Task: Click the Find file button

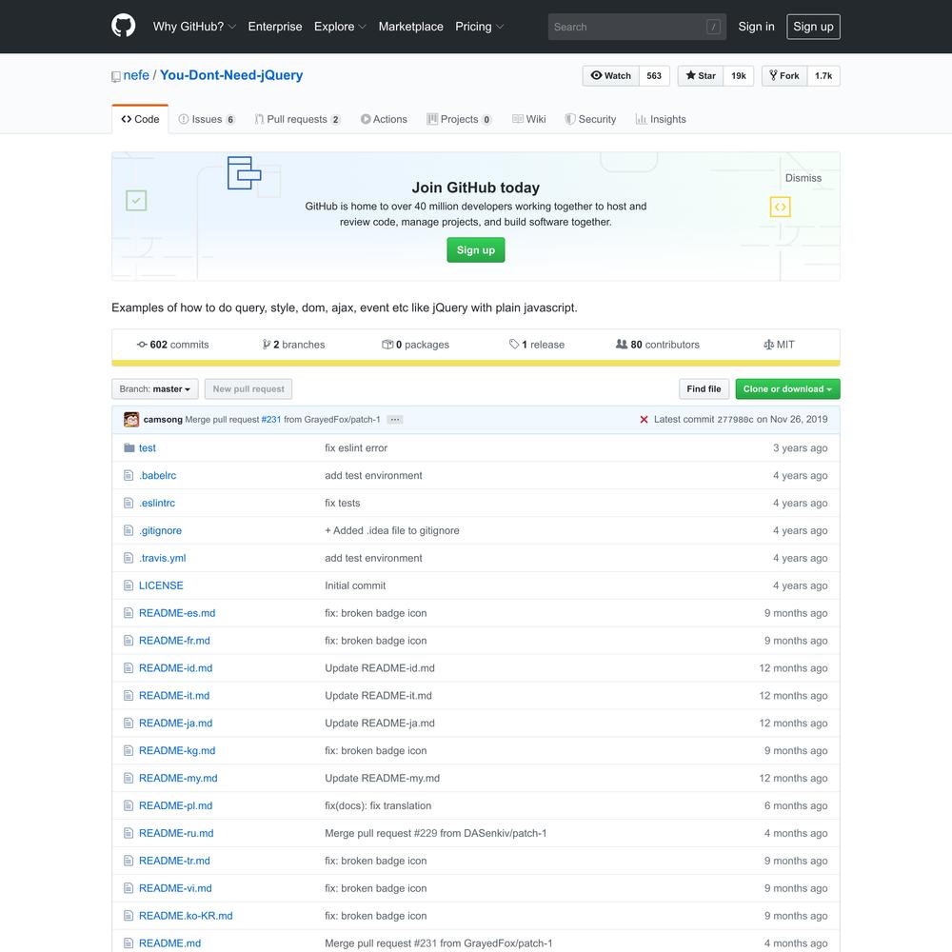Action: (x=704, y=389)
